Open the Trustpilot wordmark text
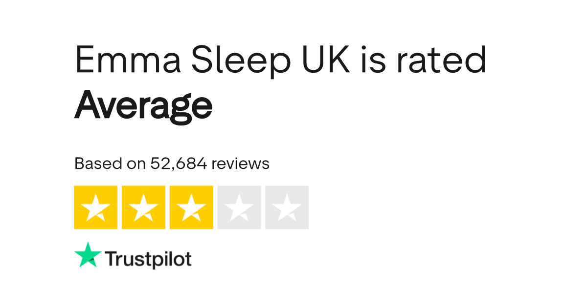Viewport: 587px width, 306px height. [148, 259]
